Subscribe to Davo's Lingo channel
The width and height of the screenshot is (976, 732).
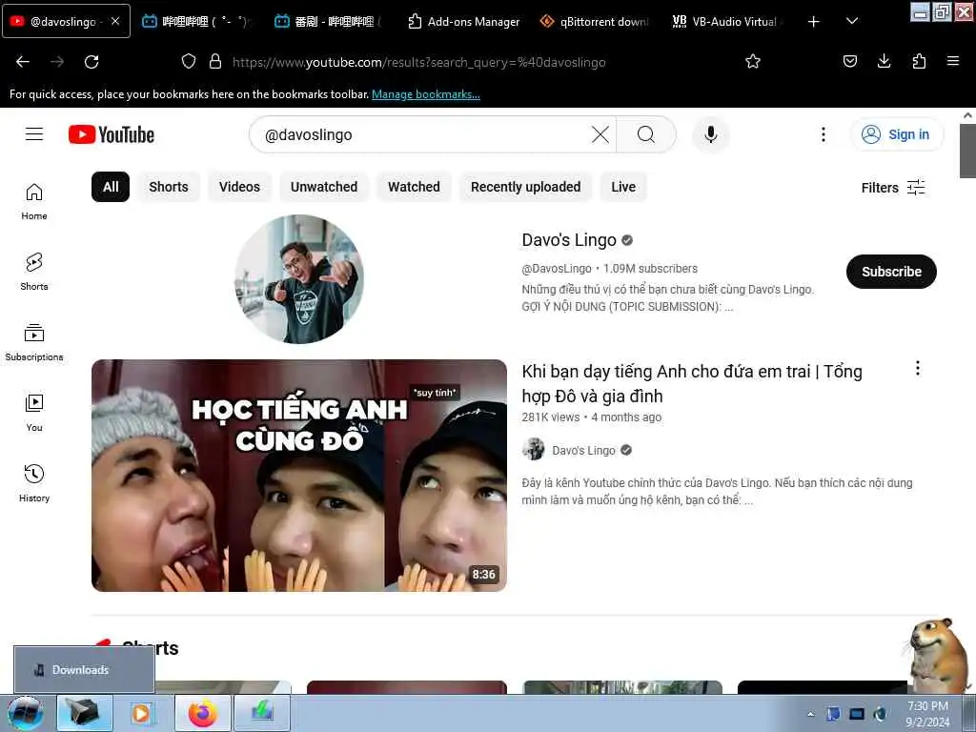pyautogui.click(x=891, y=272)
